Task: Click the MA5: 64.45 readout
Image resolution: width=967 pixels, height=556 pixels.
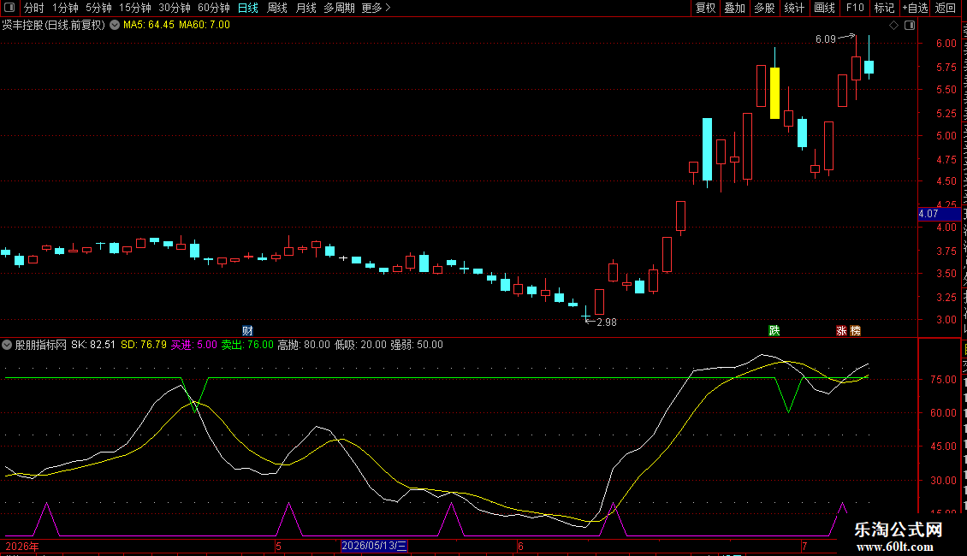Action: pyautogui.click(x=149, y=26)
